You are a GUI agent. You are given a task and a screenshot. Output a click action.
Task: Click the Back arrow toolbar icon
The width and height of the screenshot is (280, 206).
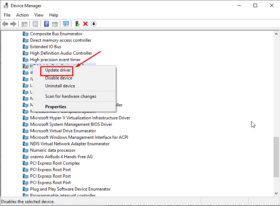pyautogui.click(x=5, y=24)
